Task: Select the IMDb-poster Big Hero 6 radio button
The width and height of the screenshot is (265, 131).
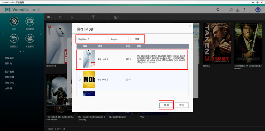Action: 80,80
